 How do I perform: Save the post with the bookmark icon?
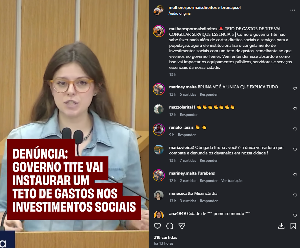[x=293, y=226]
